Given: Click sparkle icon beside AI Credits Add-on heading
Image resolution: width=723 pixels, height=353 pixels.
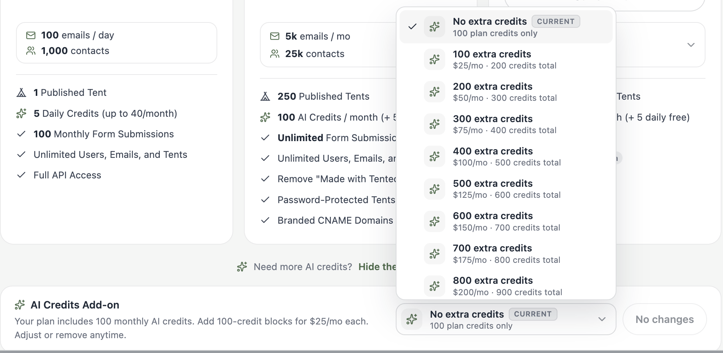Looking at the screenshot, I should [20, 305].
